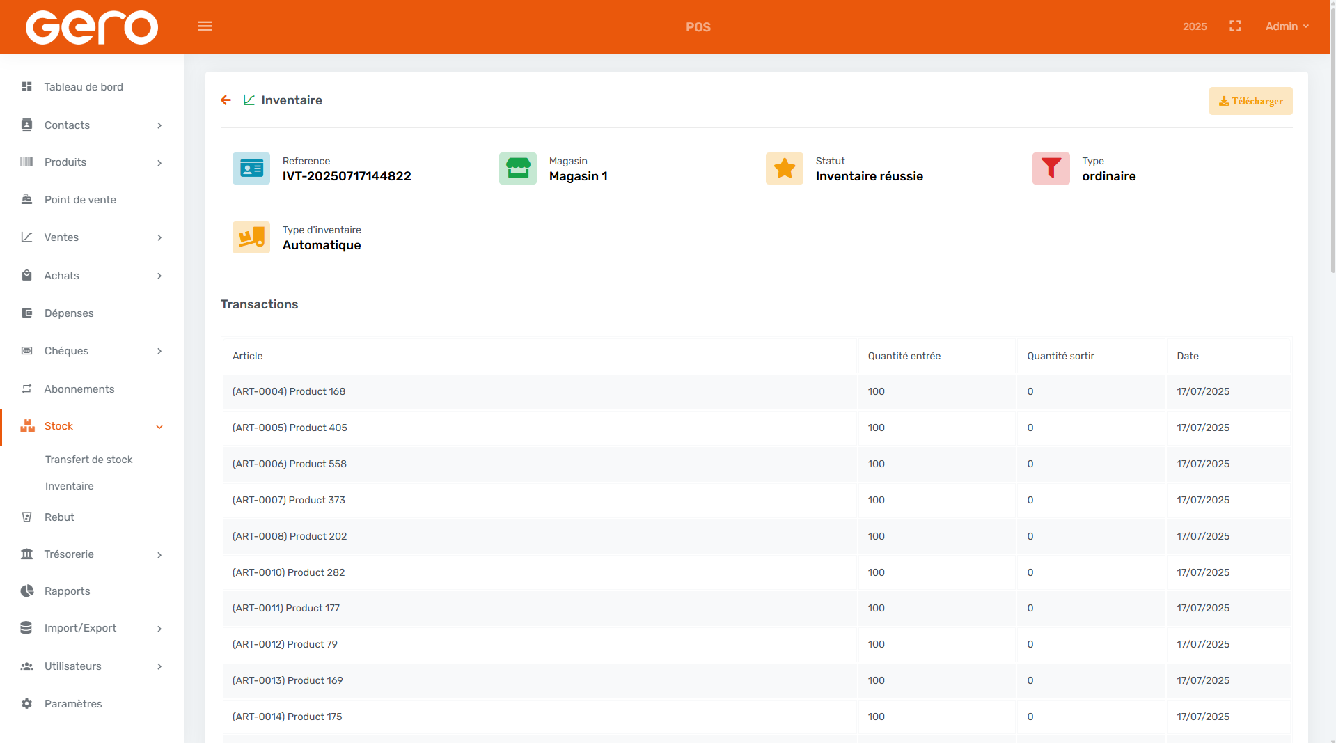Click the orange back arrow icon

tap(226, 100)
